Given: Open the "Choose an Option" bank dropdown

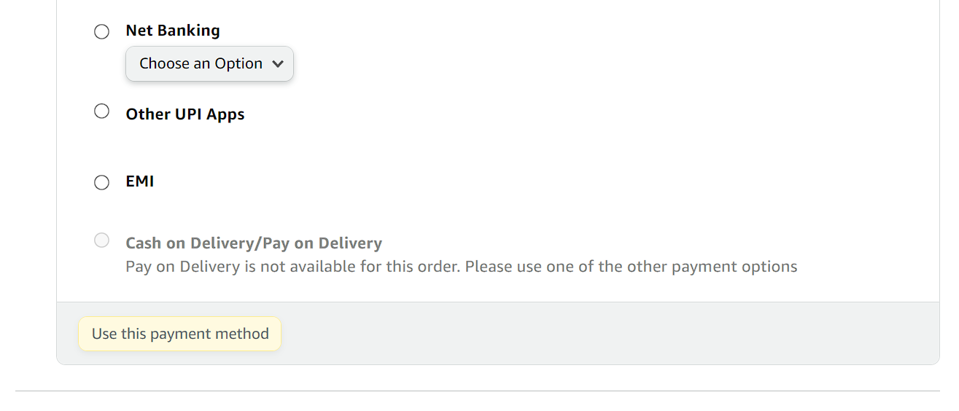Looking at the screenshot, I should [x=209, y=64].
